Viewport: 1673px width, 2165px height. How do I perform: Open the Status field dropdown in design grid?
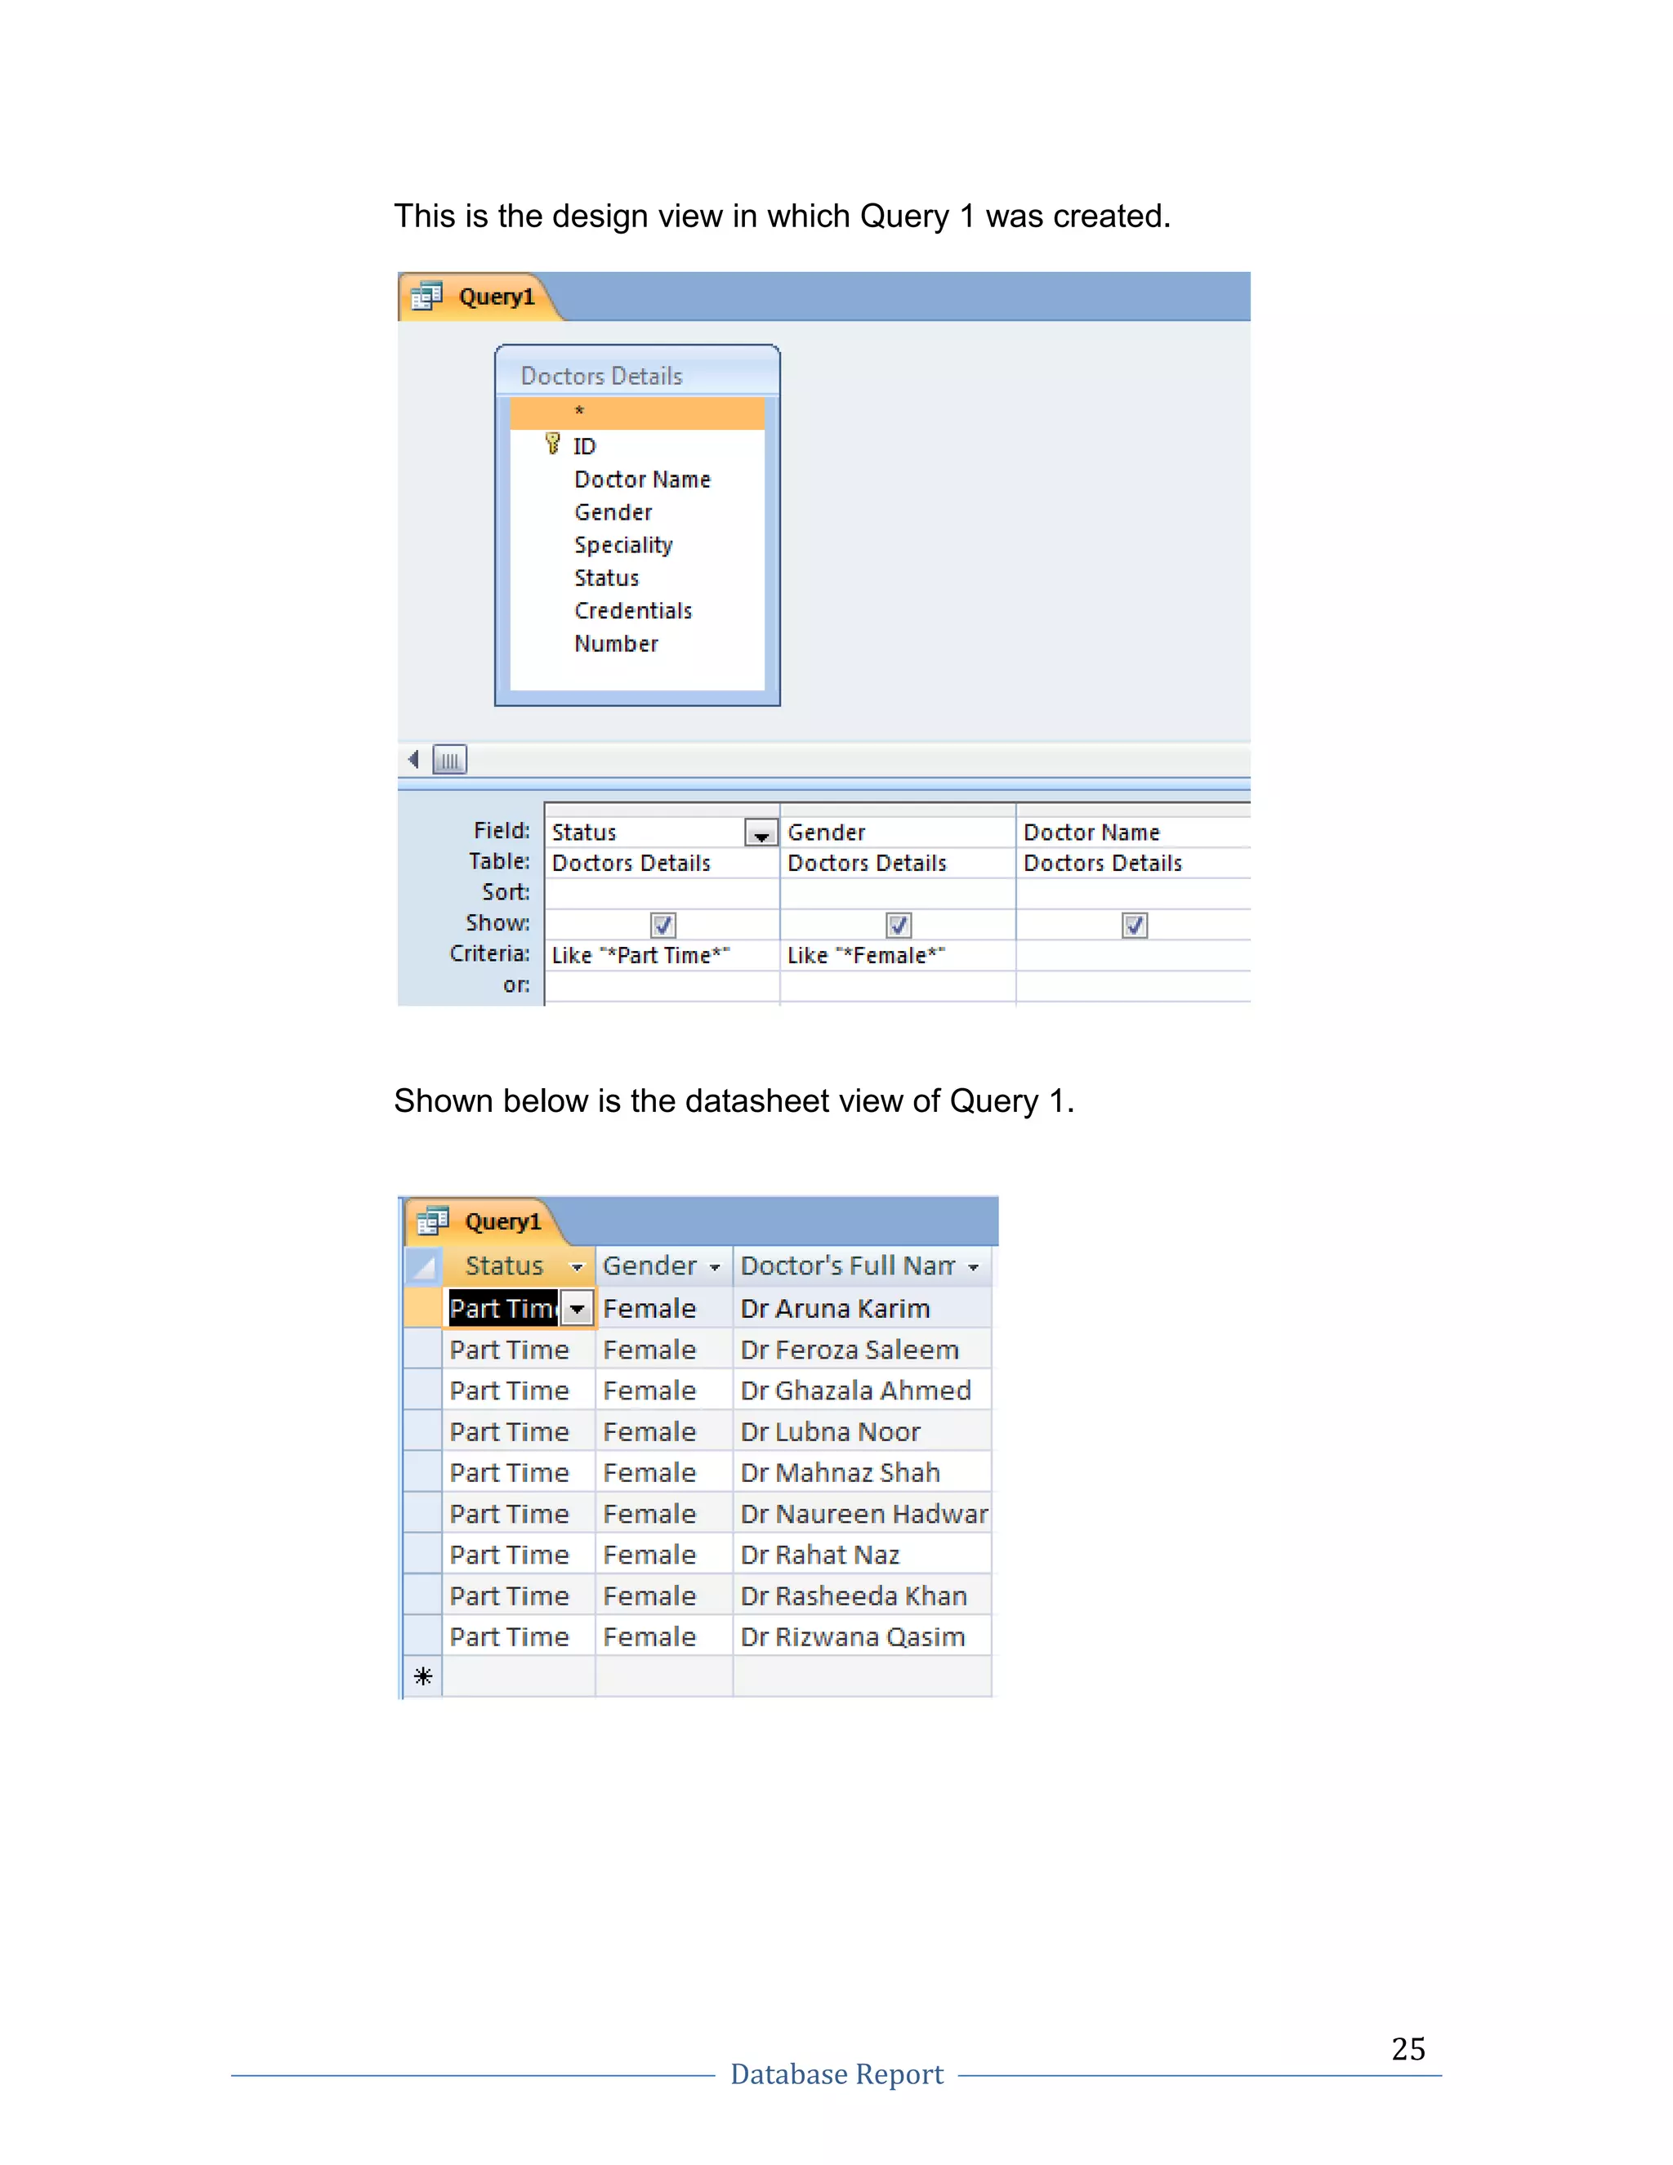pyautogui.click(x=761, y=833)
